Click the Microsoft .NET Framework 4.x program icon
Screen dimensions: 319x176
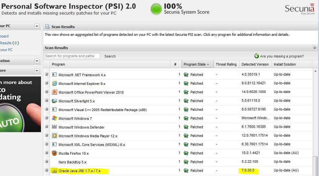pyautogui.click(x=54, y=75)
